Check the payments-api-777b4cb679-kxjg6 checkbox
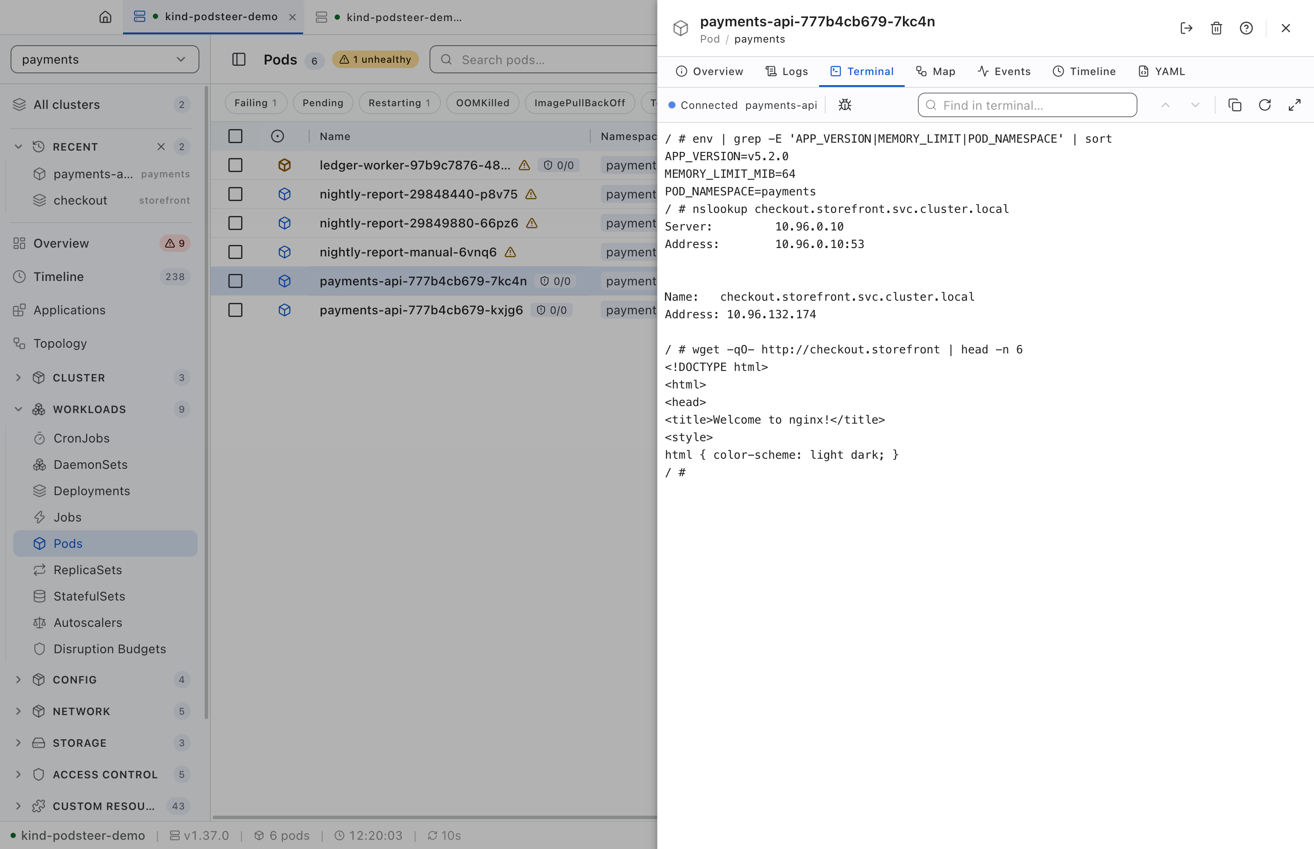 [x=235, y=310]
